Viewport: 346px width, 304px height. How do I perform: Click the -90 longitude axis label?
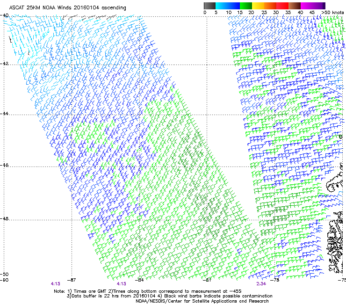4,280
